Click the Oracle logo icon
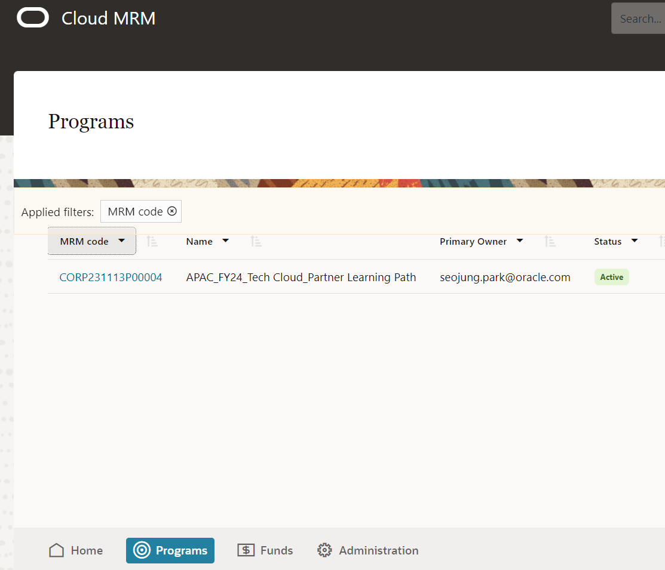This screenshot has height=570, width=665. 33,18
